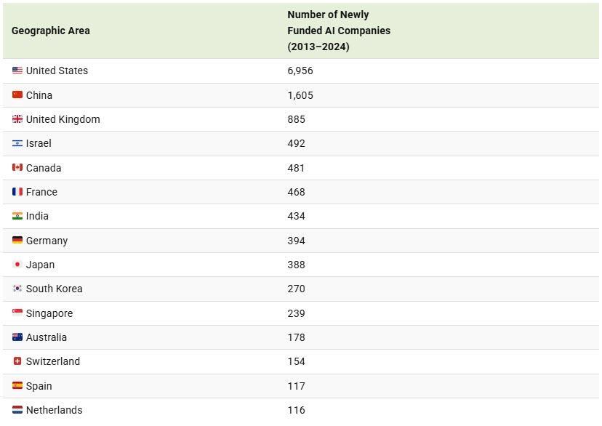
Task: Click the Japan flag icon
Action: coord(17,265)
